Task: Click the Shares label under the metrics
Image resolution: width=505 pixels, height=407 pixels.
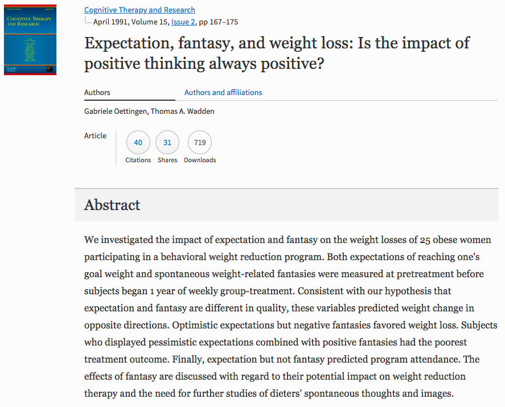Action: coord(167,160)
